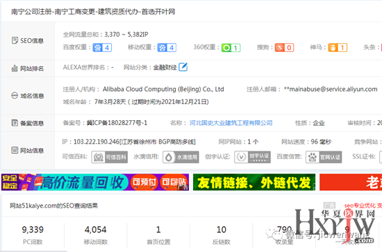Select the SEO信息 section label
Screen dimensions: 382x252
tap(28, 41)
